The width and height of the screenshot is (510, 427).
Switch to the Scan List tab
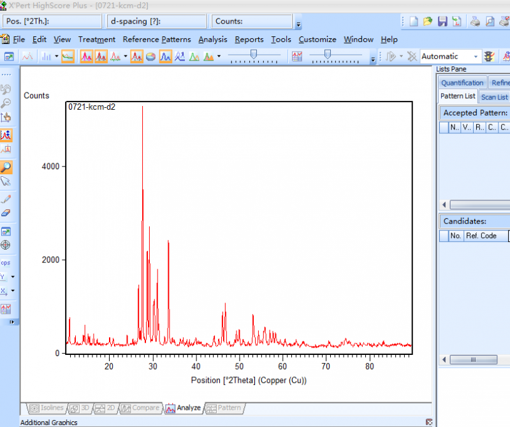[494, 97]
